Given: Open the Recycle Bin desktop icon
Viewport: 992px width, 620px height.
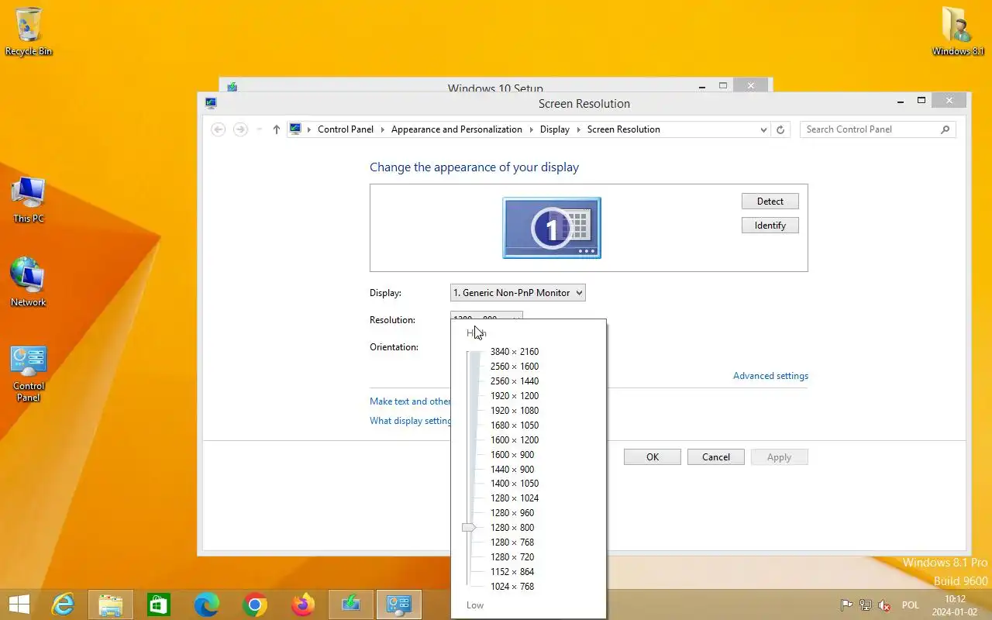Looking at the screenshot, I should (x=29, y=32).
